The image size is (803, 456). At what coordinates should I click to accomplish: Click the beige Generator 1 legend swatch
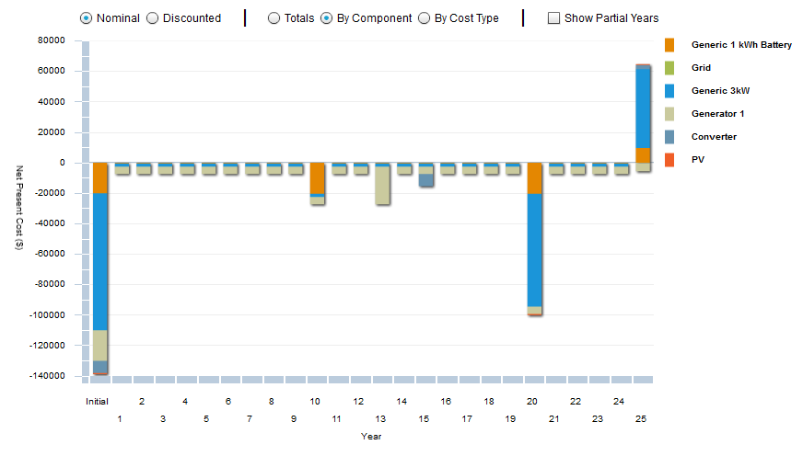(669, 114)
